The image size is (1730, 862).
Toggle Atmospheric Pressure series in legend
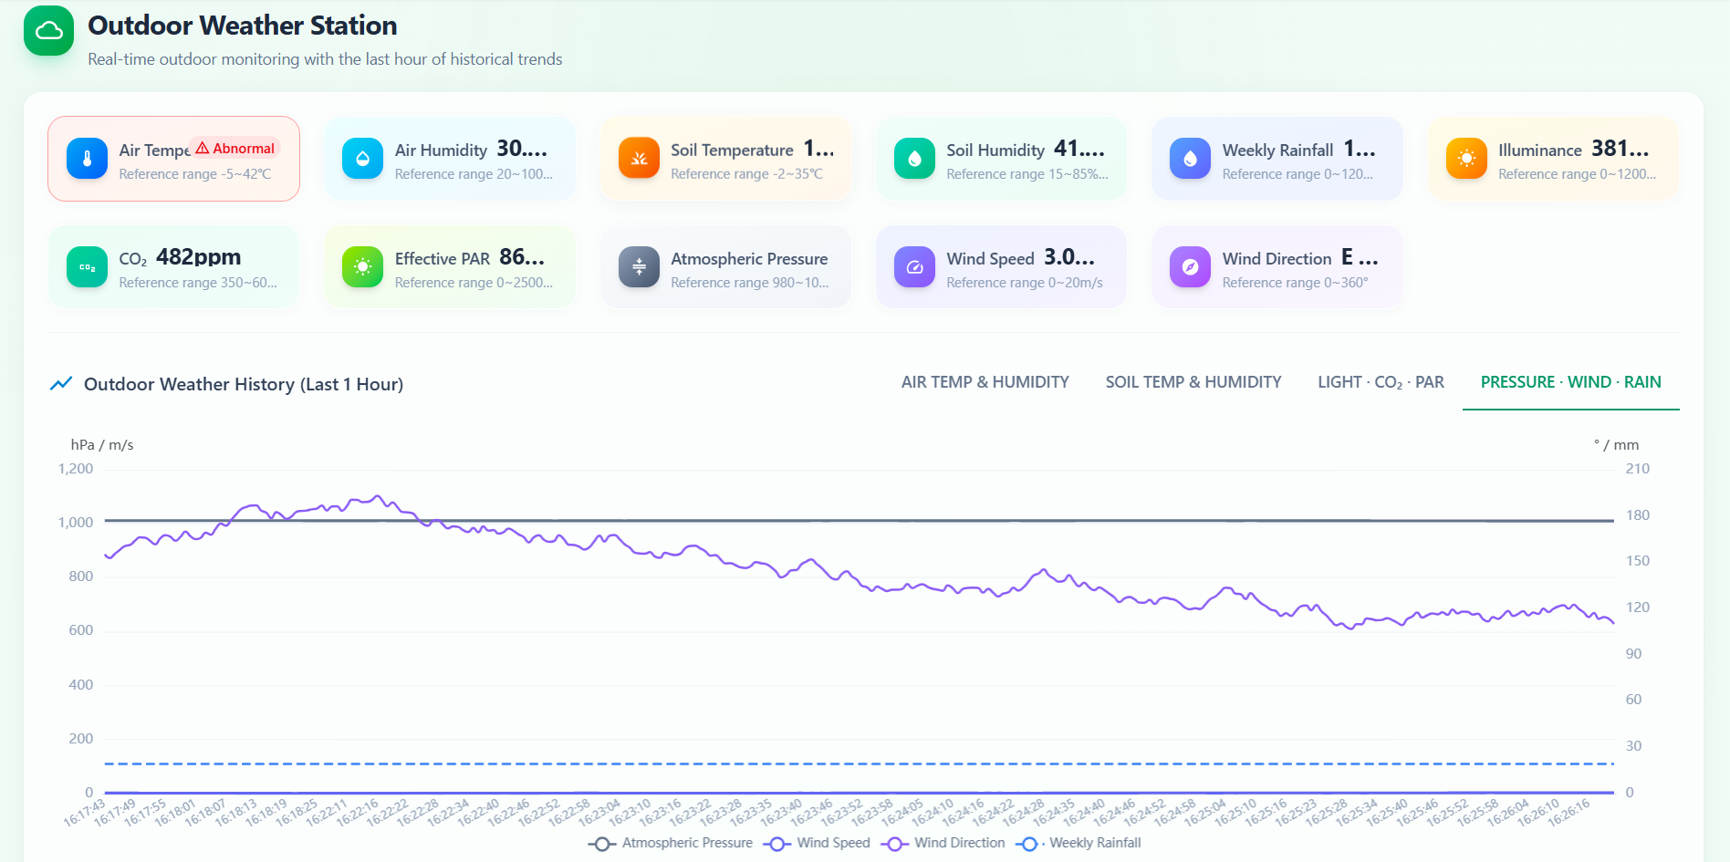(671, 844)
